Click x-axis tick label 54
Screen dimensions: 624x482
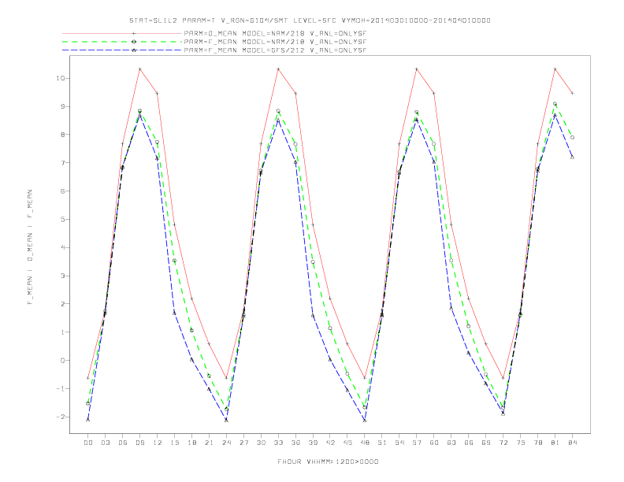(x=399, y=443)
